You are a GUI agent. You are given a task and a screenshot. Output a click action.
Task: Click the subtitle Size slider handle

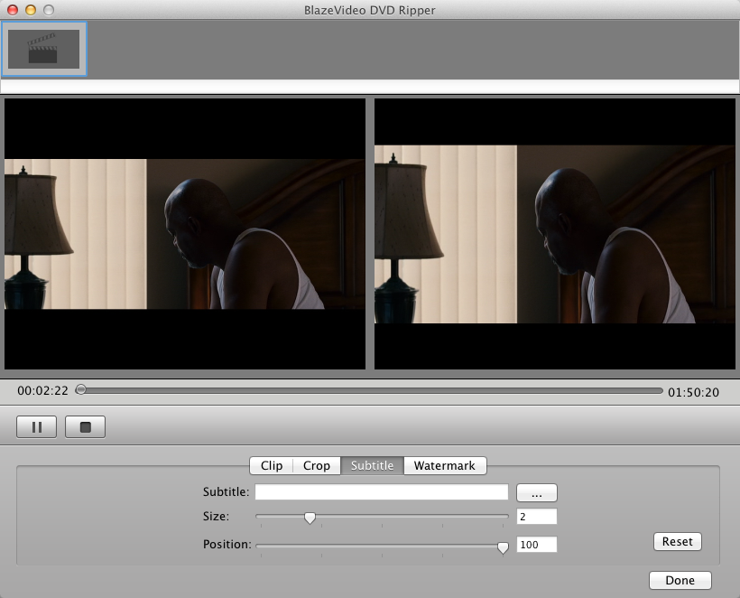(x=310, y=519)
